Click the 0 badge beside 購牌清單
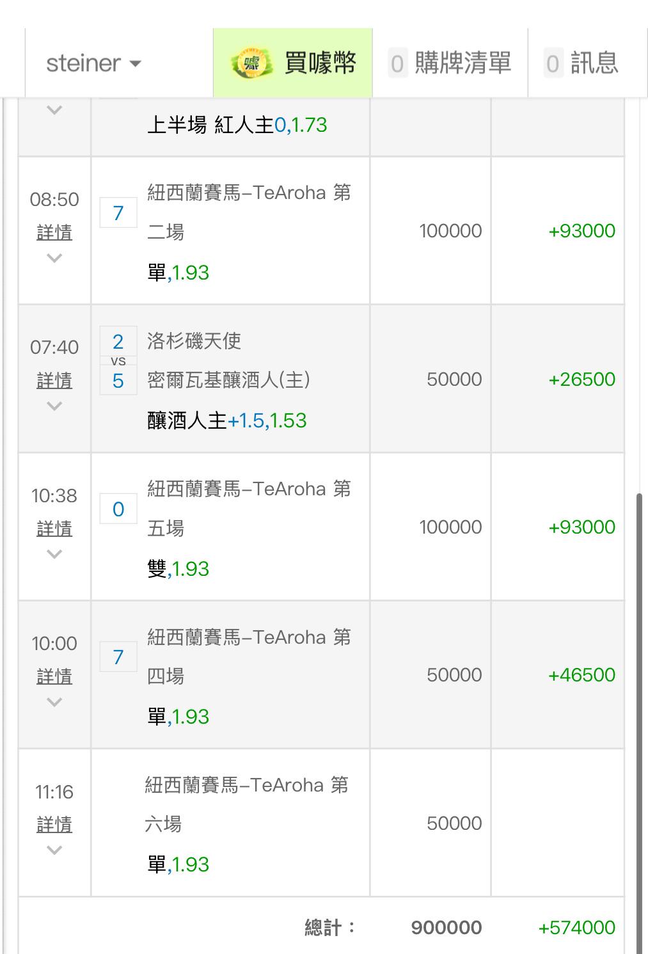 (397, 64)
